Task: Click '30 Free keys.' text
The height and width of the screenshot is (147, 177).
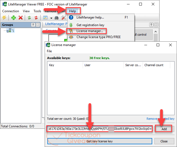Action: (x=99, y=58)
